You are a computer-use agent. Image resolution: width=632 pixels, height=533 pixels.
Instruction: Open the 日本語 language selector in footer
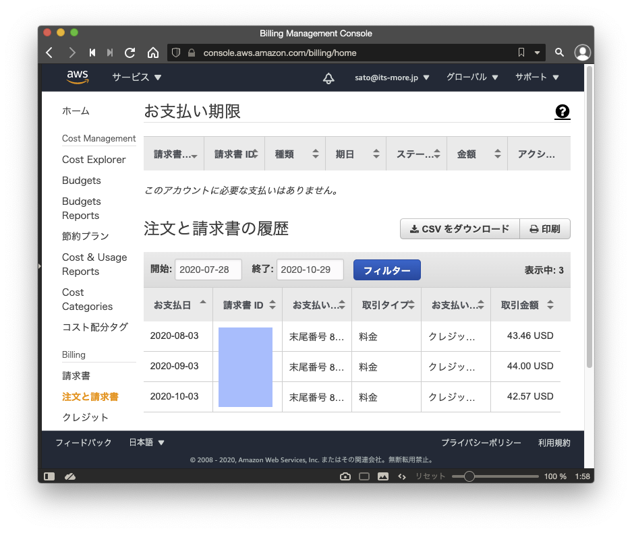coord(147,443)
